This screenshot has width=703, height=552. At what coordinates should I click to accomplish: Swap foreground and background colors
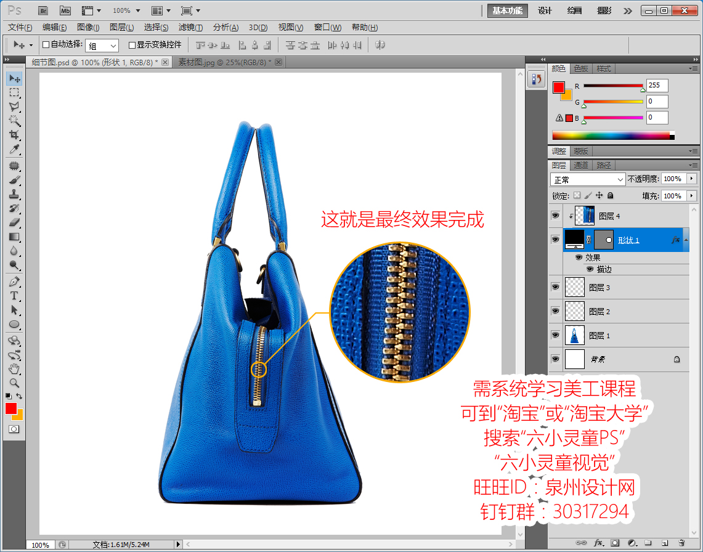19,396
